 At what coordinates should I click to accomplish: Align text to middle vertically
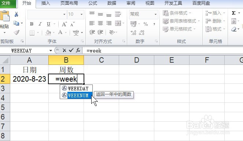[x=100, y=14]
